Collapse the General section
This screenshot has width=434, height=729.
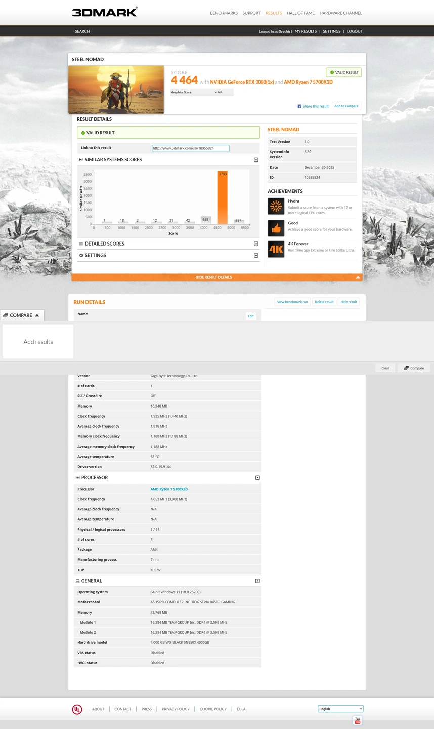tap(257, 581)
